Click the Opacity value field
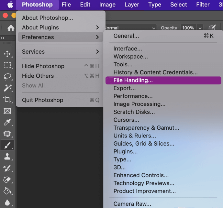Viewport: 223px width, 208px height. coord(188,28)
